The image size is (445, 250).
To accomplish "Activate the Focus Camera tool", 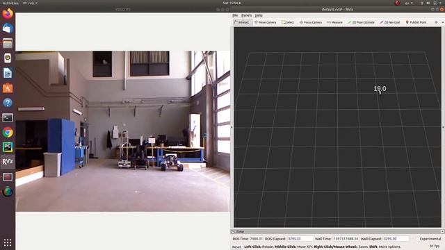I will point(311,22).
